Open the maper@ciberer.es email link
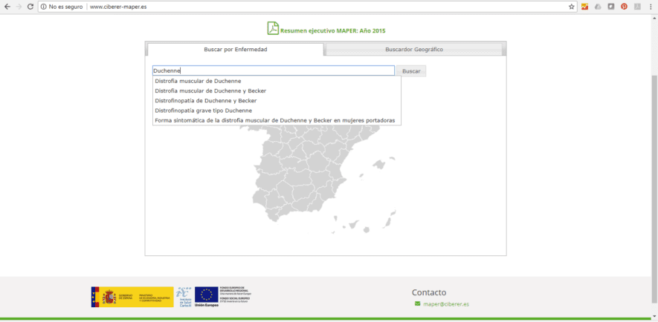This screenshot has width=658, height=322. point(446,304)
